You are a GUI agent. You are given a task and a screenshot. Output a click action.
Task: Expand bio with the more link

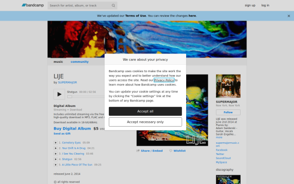click(219, 137)
